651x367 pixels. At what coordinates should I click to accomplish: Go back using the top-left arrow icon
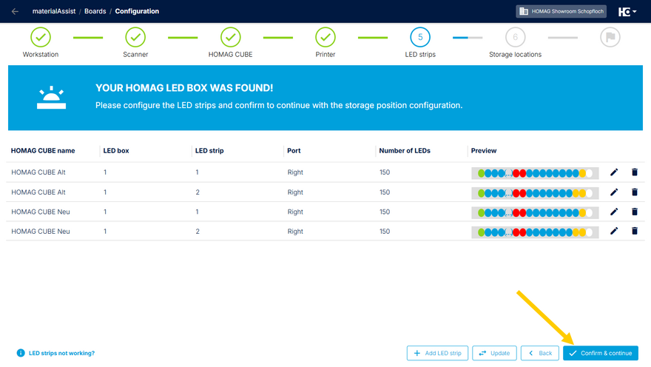[x=15, y=11]
